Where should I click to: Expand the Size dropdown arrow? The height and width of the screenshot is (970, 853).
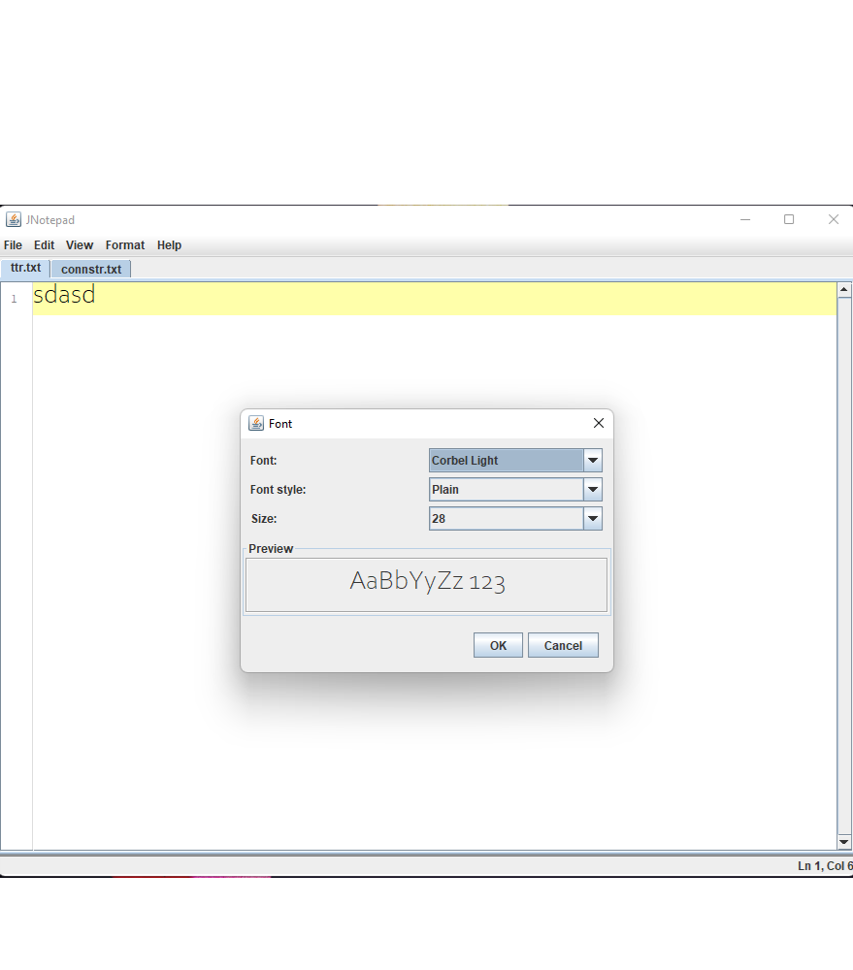[593, 519]
